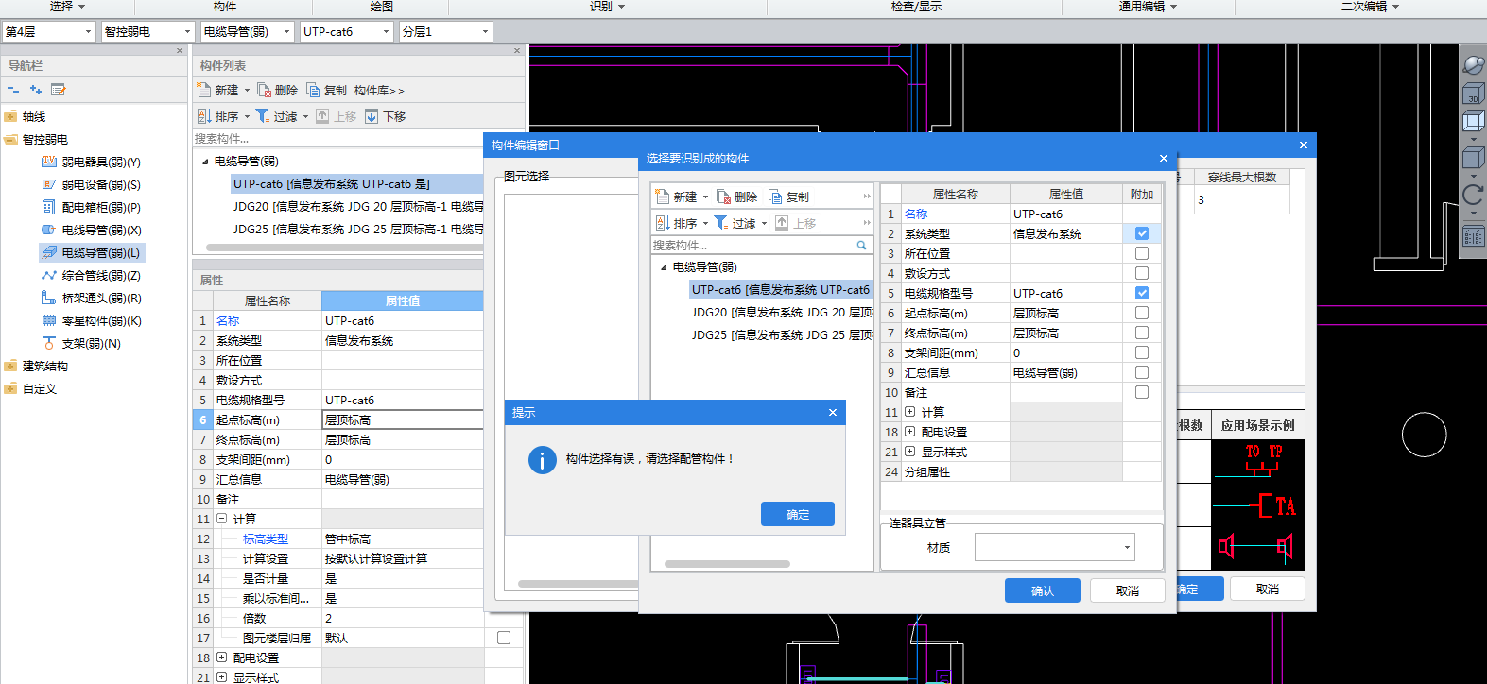Viewport: 1487px width, 684px height.
Task: Open the UTP-cat6 component dropdown
Action: [x=347, y=31]
